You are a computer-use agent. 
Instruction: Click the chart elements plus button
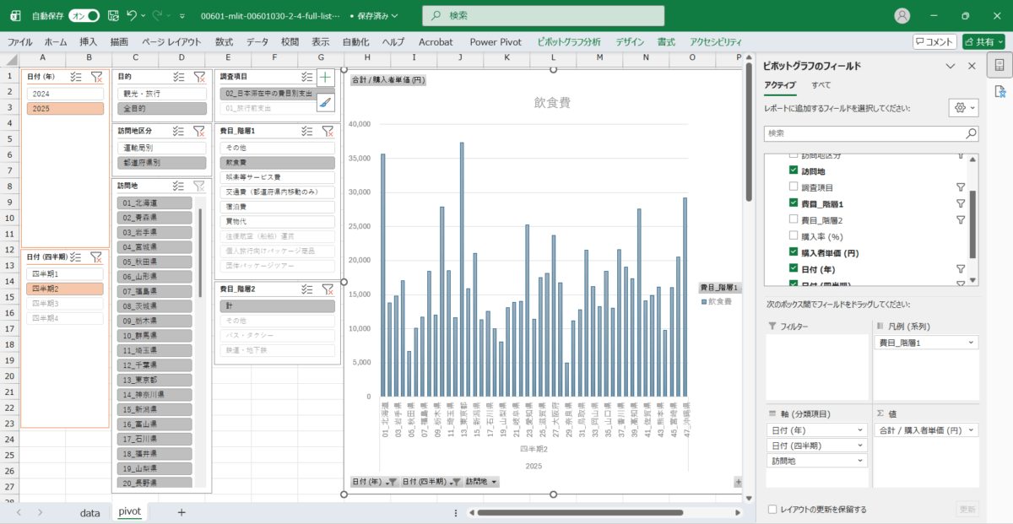tap(326, 78)
